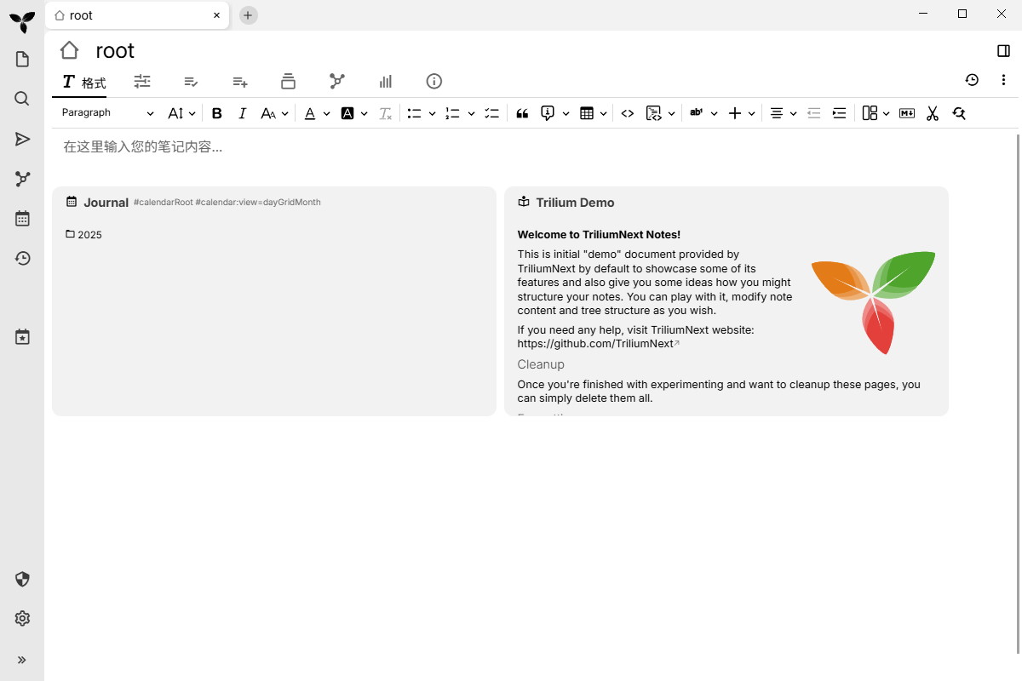The width and height of the screenshot is (1022, 681).
Task: Apply font background color button
Action: point(347,113)
